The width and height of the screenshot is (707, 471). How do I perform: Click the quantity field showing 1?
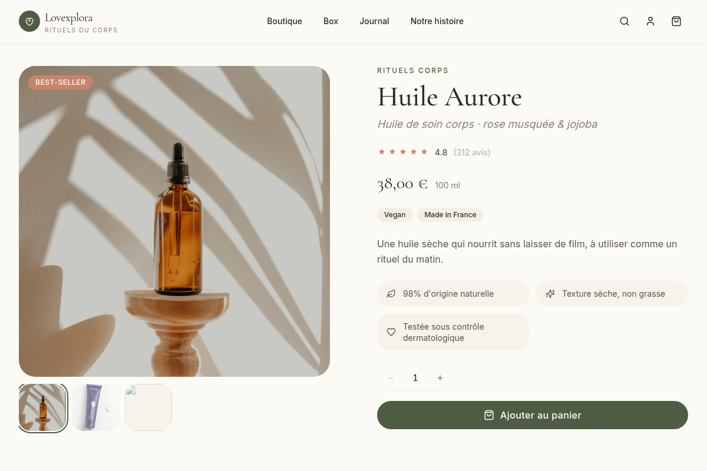(x=415, y=378)
